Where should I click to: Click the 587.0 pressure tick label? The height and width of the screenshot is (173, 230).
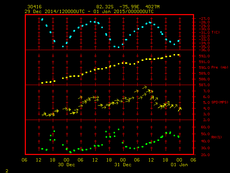coord(204,85)
